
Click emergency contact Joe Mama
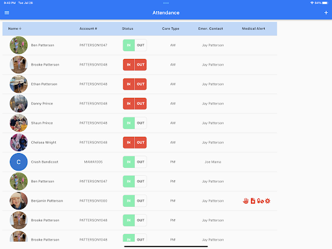(x=213, y=162)
